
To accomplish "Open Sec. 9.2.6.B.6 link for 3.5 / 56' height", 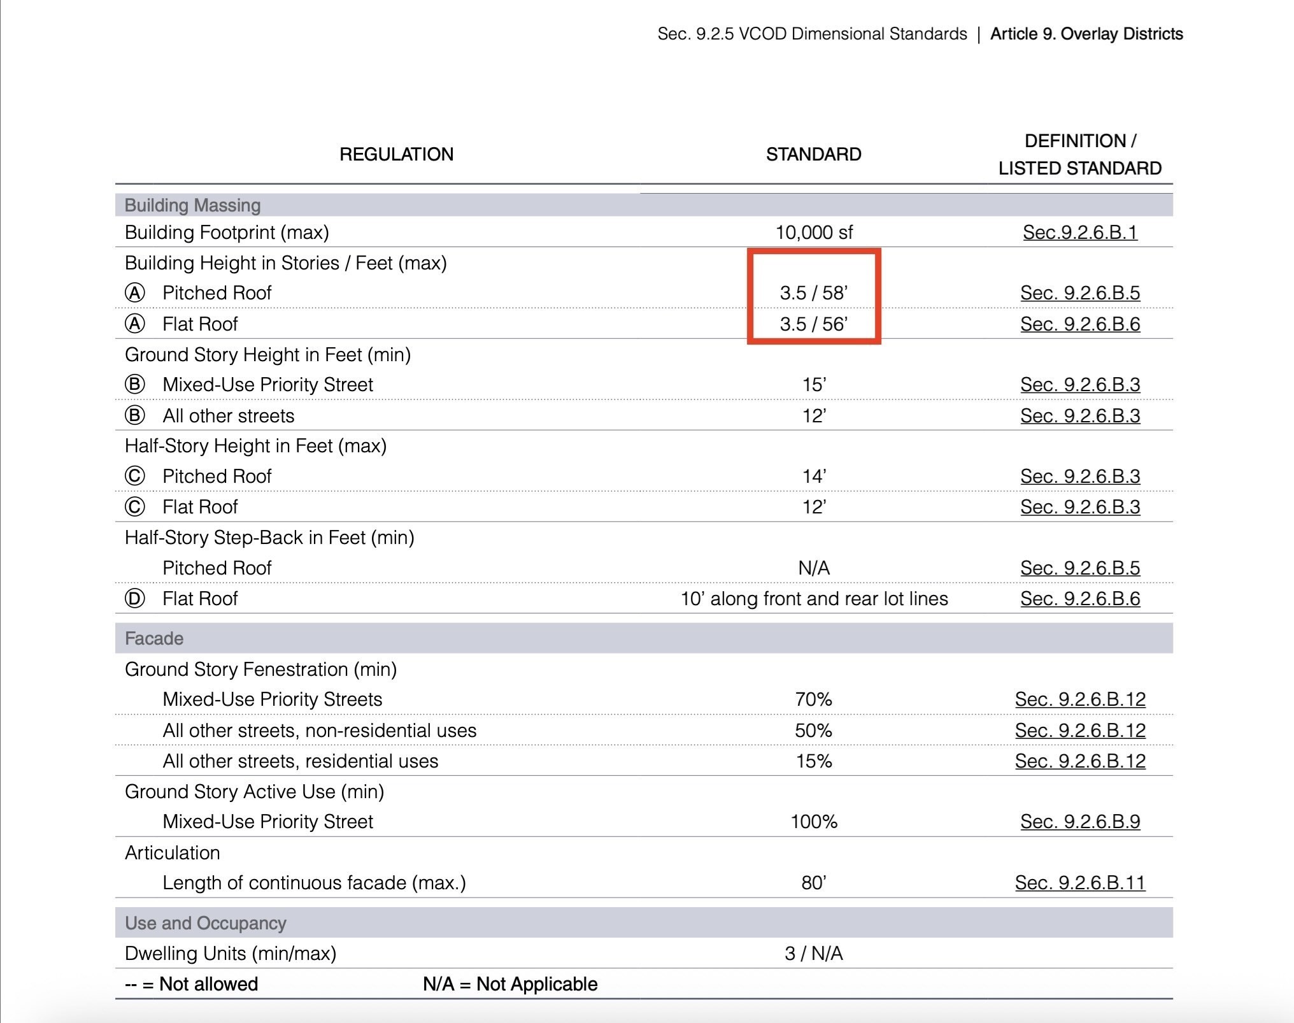I will tap(1080, 324).
